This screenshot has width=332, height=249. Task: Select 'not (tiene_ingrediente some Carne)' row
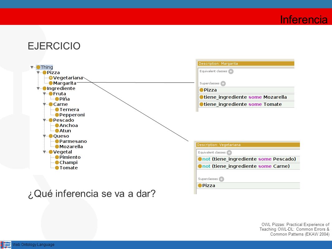point(248,166)
